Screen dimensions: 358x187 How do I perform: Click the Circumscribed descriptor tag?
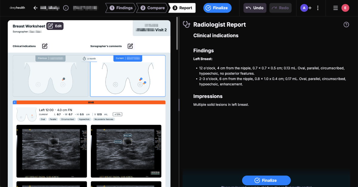tap(67, 119)
